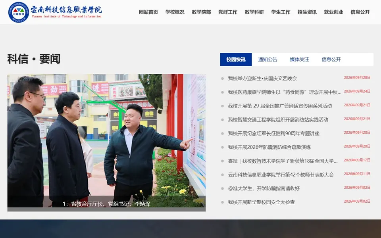Select the 校园快讯 tab
381x238 pixels.
[x=236, y=59]
